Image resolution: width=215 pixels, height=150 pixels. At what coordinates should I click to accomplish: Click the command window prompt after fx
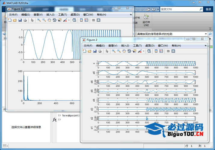tap(59, 119)
